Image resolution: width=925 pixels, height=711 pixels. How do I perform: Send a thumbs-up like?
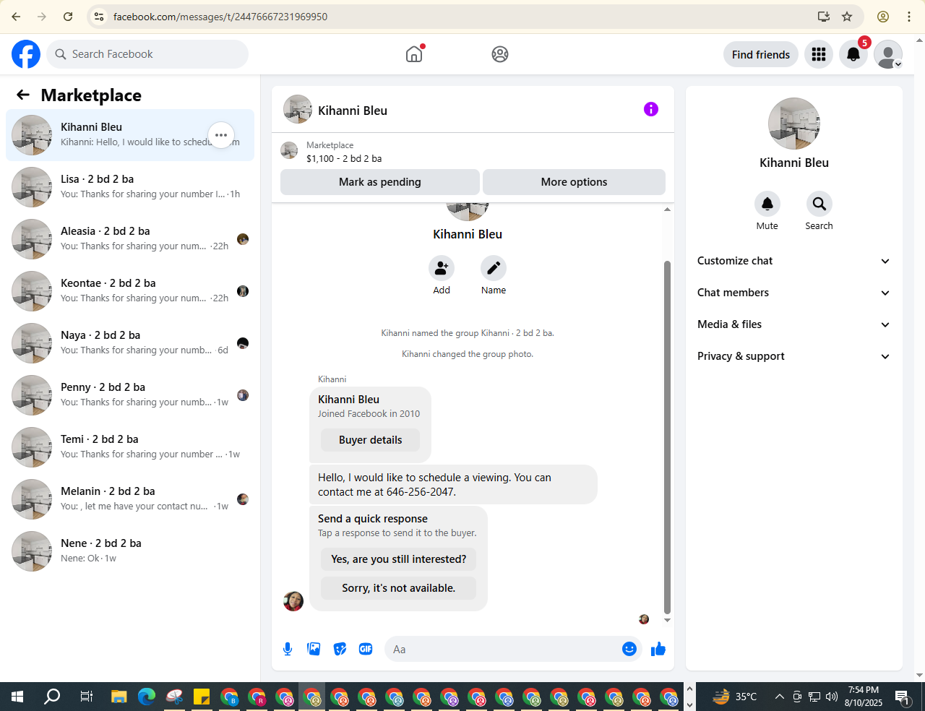pyautogui.click(x=658, y=649)
